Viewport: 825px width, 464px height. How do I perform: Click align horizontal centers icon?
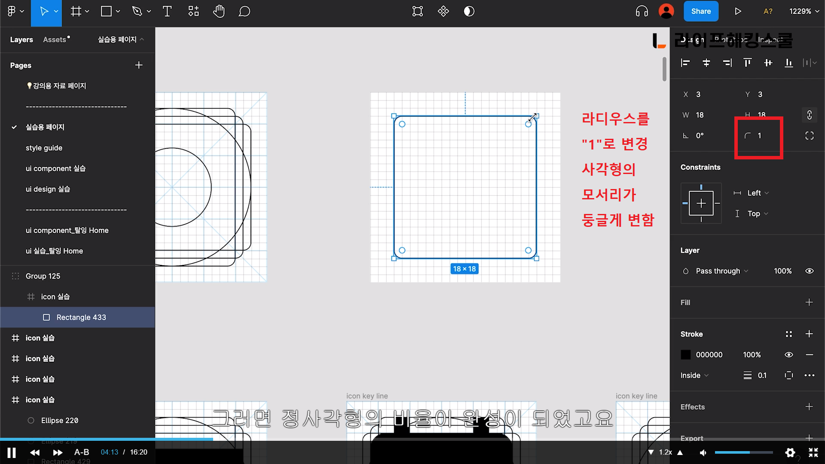(x=706, y=63)
